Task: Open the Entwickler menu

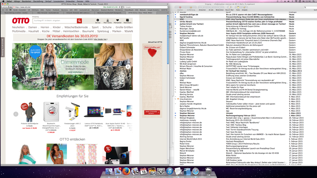Action: coord(71,1)
